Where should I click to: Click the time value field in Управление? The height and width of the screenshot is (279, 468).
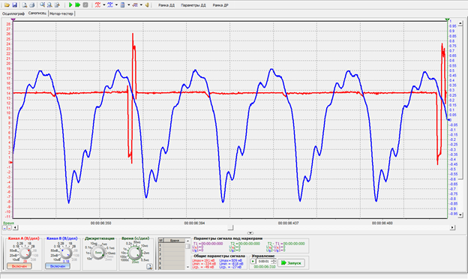[x=263, y=262]
